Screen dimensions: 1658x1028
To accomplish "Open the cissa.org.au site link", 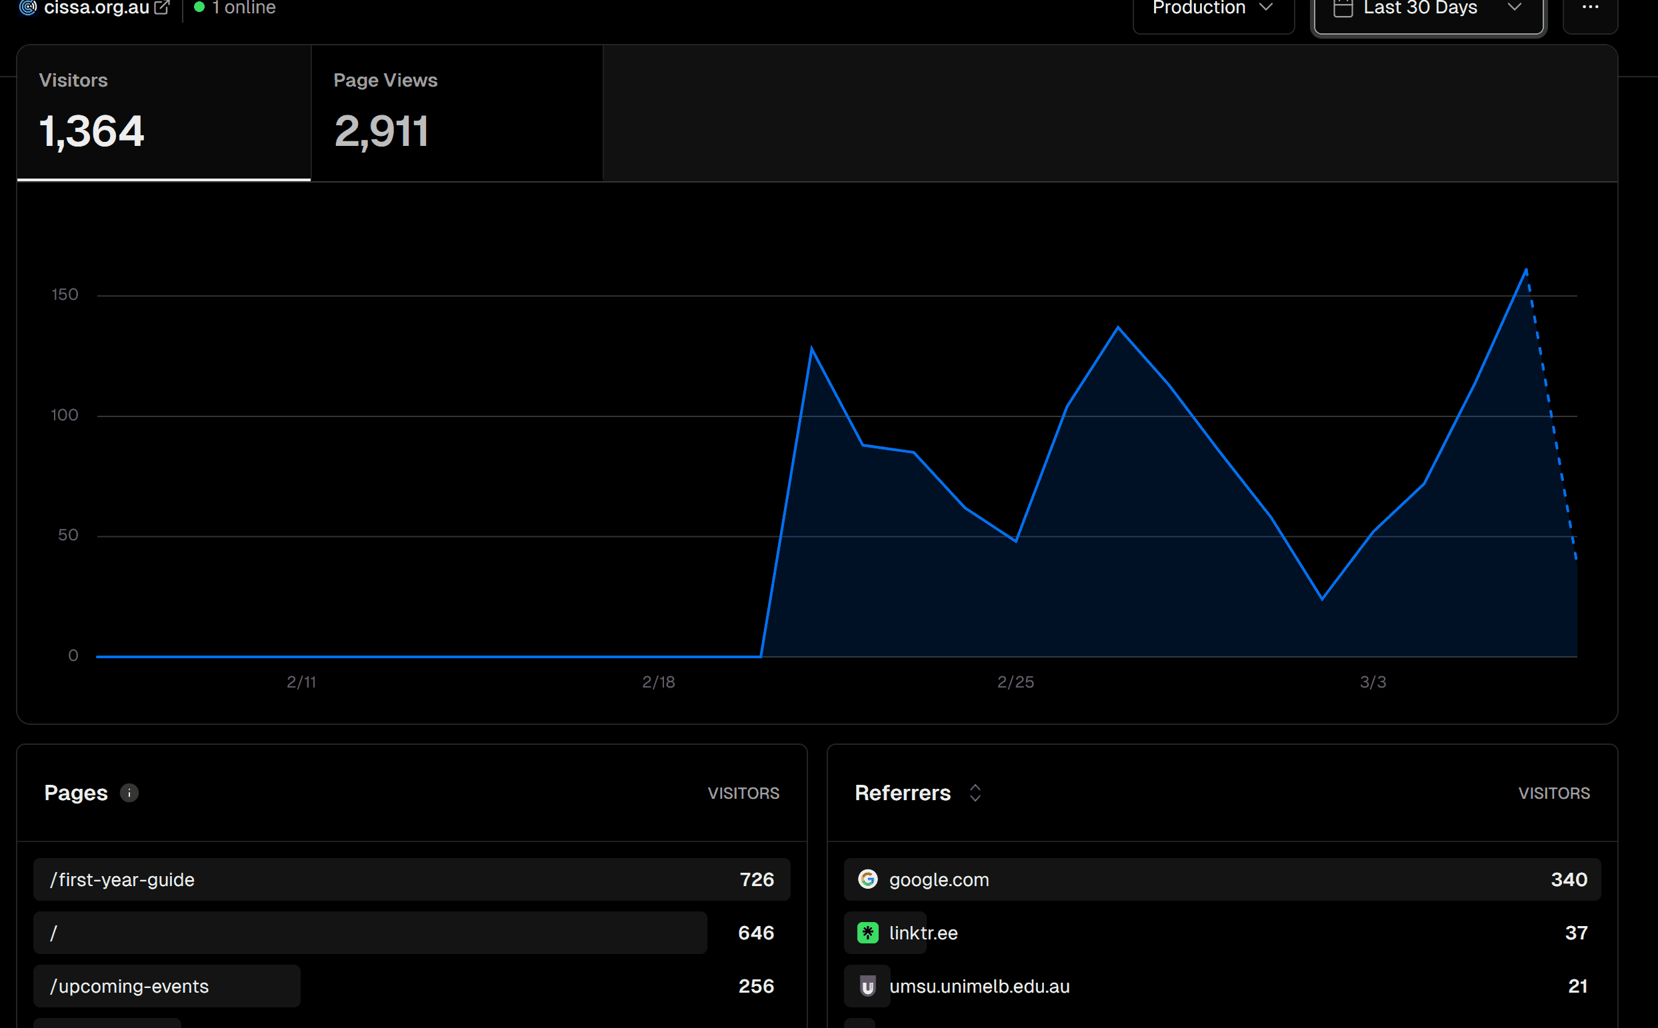I will pos(97,8).
